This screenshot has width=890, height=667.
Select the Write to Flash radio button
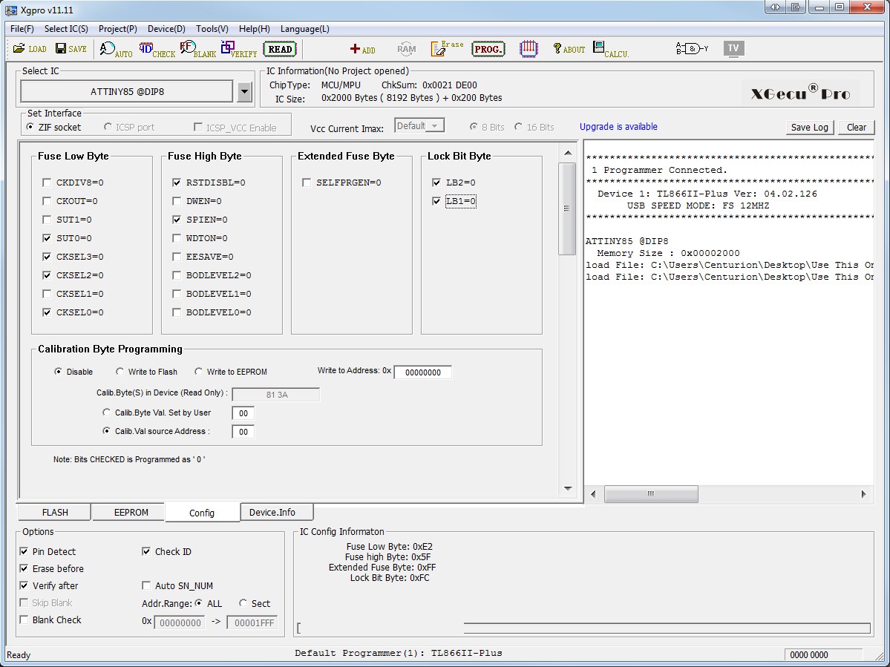(120, 372)
